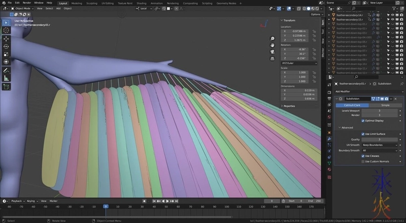
Task: Select the Rotate tool
Action: (6, 46)
